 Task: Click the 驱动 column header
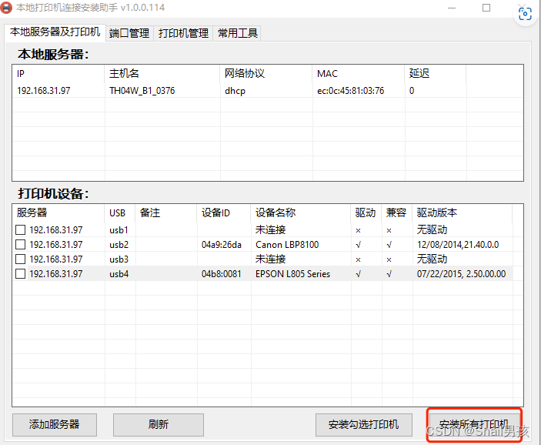(366, 212)
